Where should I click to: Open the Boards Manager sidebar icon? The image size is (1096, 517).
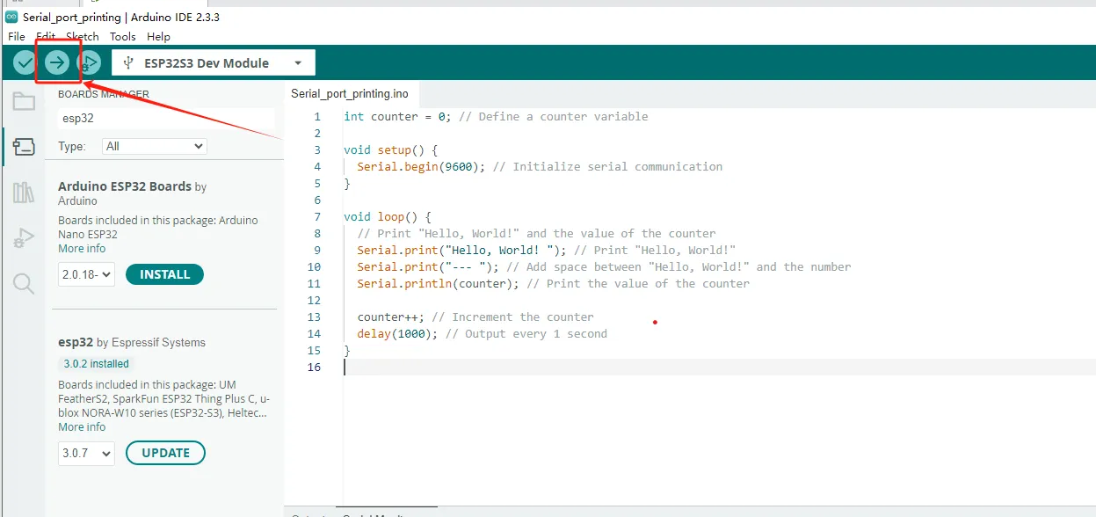click(24, 147)
